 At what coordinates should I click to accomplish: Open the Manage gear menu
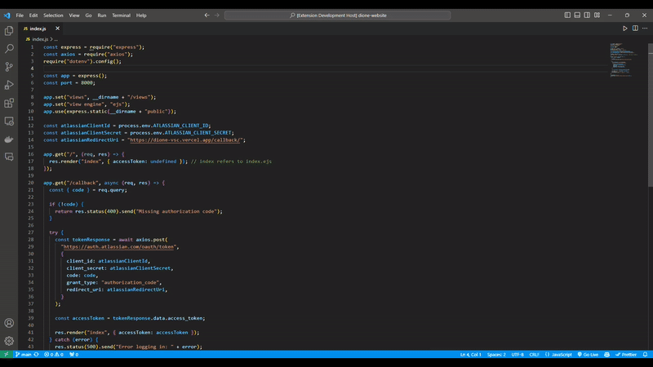pos(9,341)
